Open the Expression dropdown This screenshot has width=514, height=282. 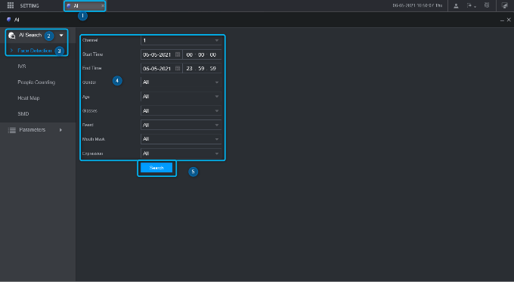[181, 153]
